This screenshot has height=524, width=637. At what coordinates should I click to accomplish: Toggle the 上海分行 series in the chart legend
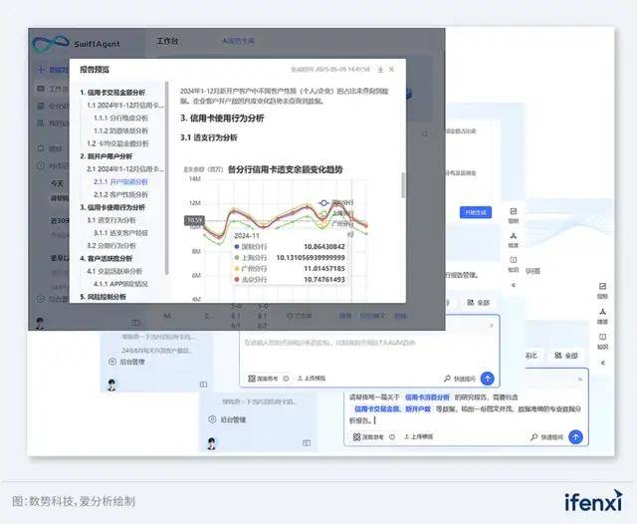pos(336,213)
